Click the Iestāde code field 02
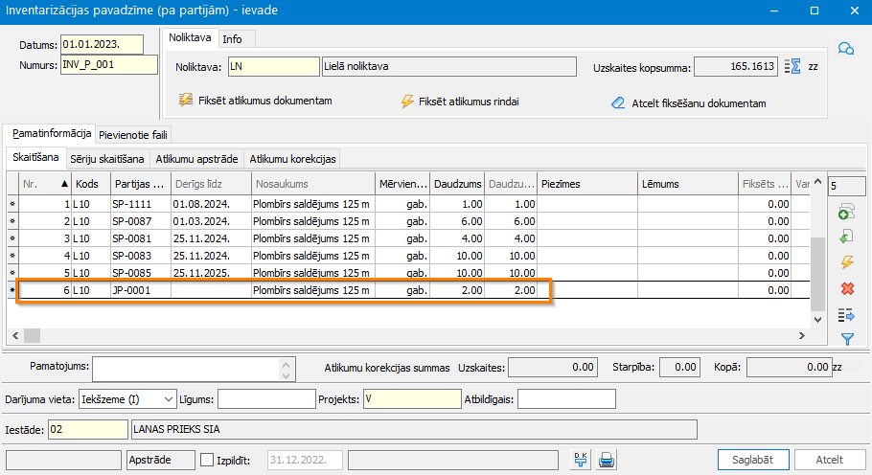872x475 pixels. [88, 429]
